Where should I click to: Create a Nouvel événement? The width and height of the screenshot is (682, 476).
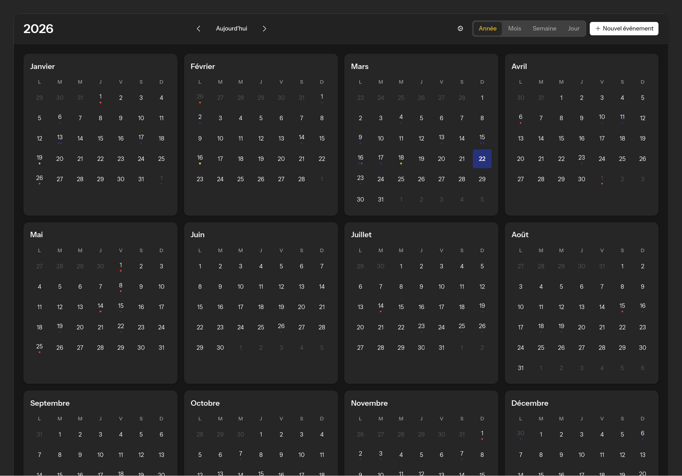coord(624,28)
